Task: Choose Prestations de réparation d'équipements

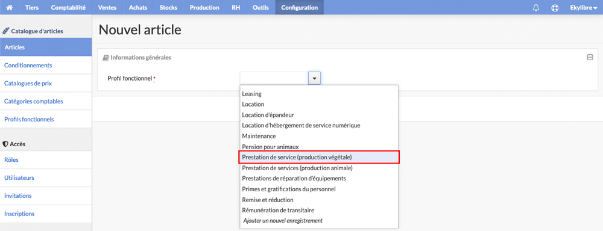Action: point(319,179)
